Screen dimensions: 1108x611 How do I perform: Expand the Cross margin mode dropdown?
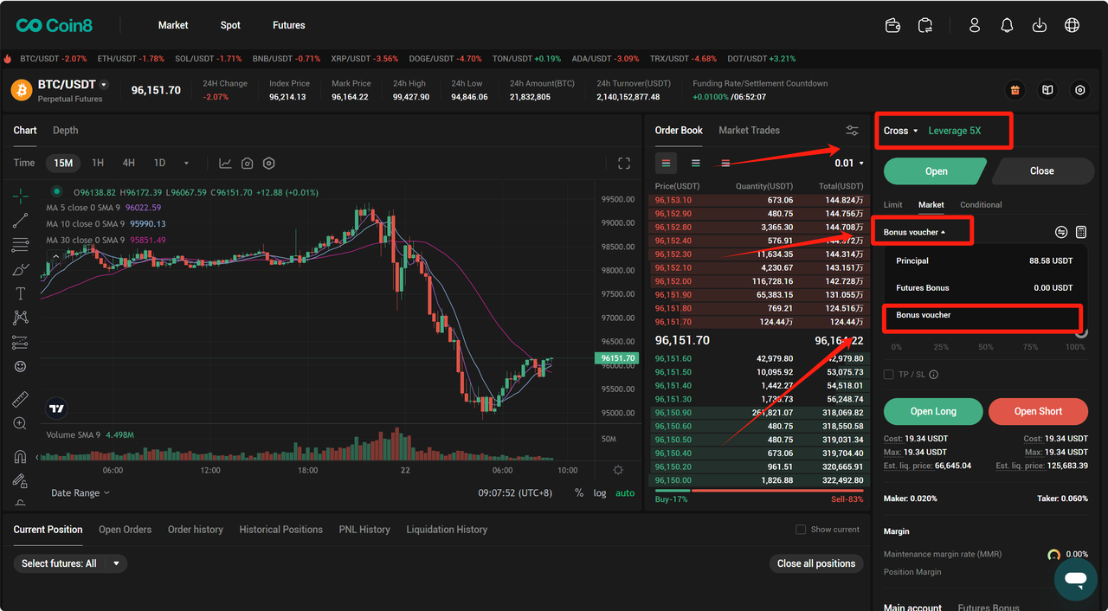click(x=901, y=131)
